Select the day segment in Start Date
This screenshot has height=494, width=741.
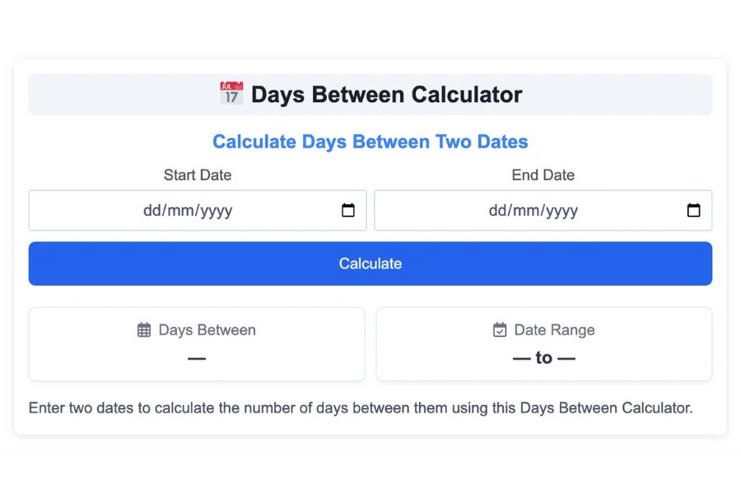click(151, 211)
